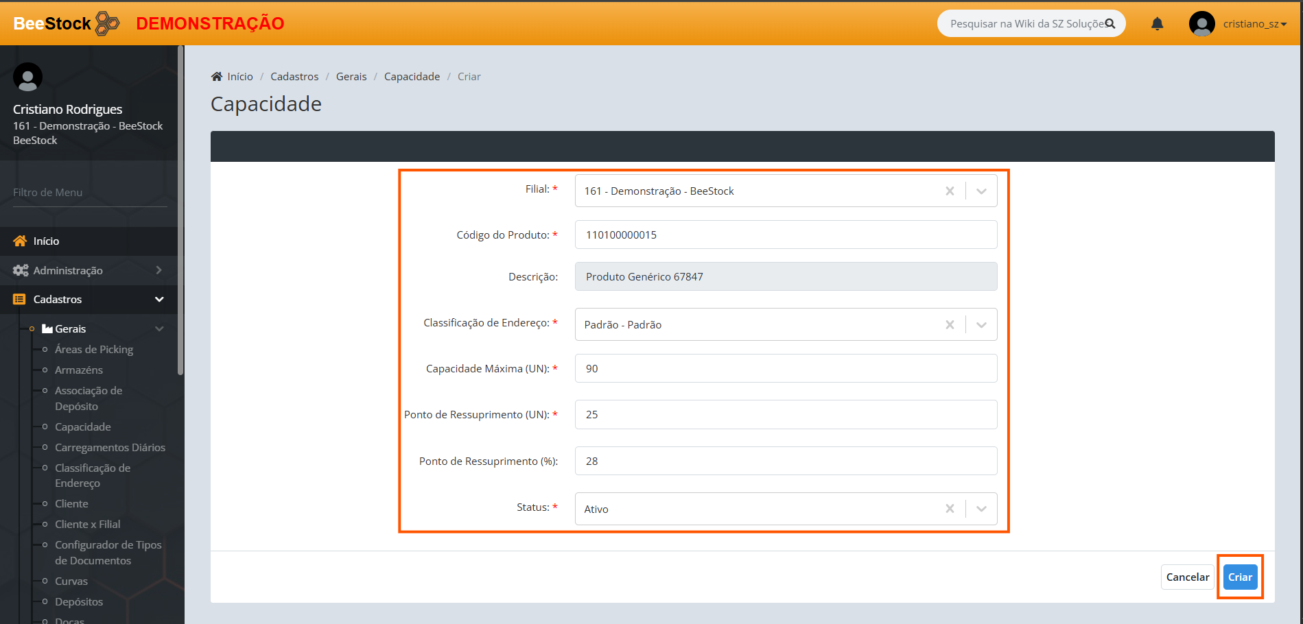The height and width of the screenshot is (624, 1303).
Task: Clear the Filial selection with the X icon
Action: coord(950,191)
